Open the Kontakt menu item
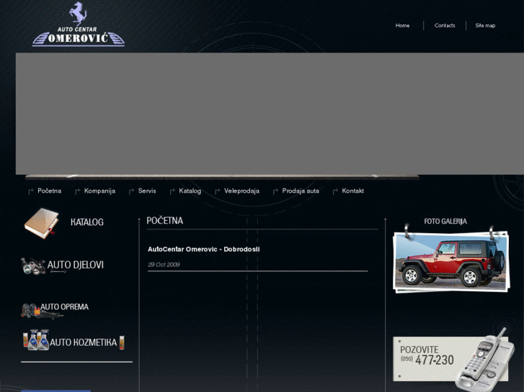524x392 pixels. [352, 191]
